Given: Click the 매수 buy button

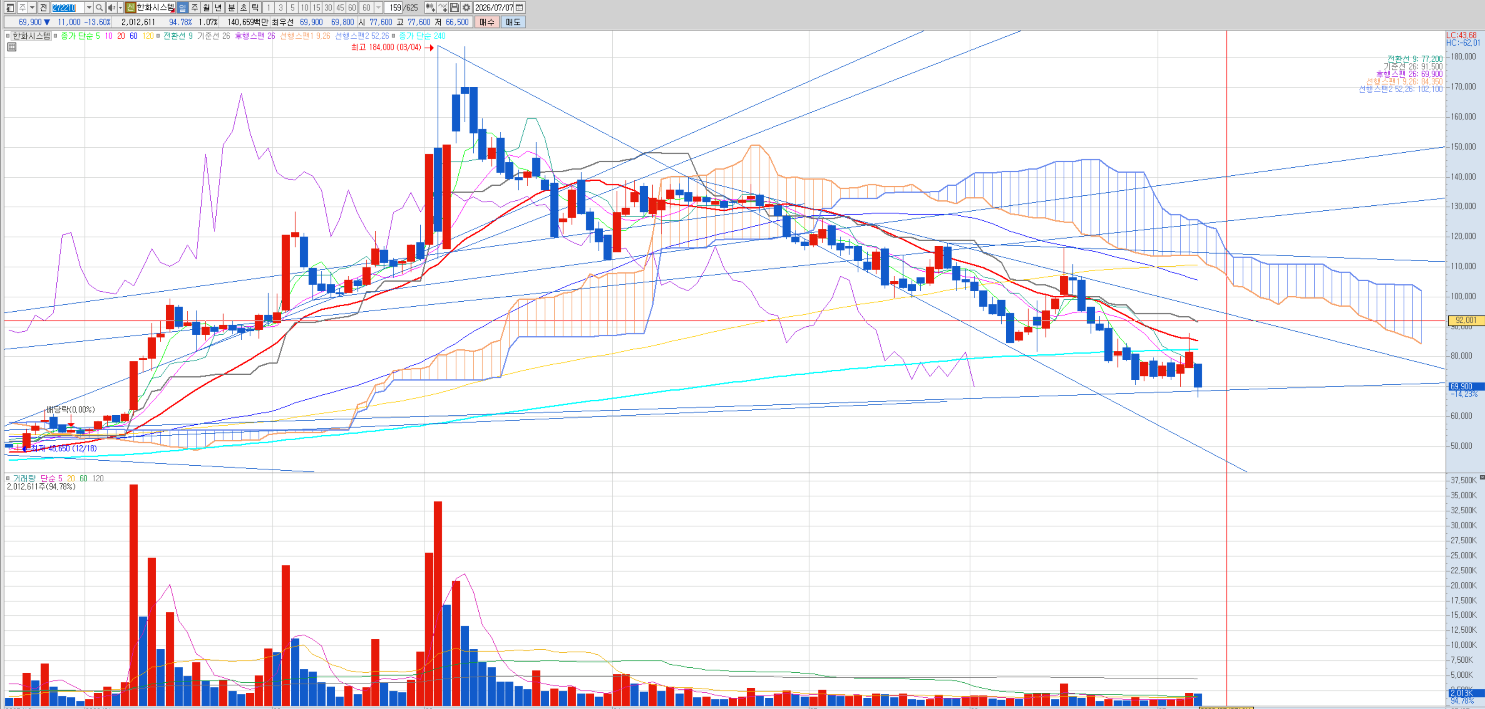Looking at the screenshot, I should tap(487, 22).
